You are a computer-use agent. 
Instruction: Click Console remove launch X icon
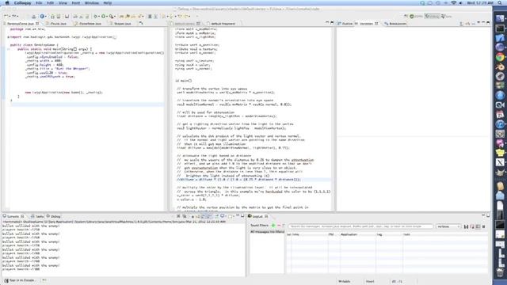tap(178, 216)
